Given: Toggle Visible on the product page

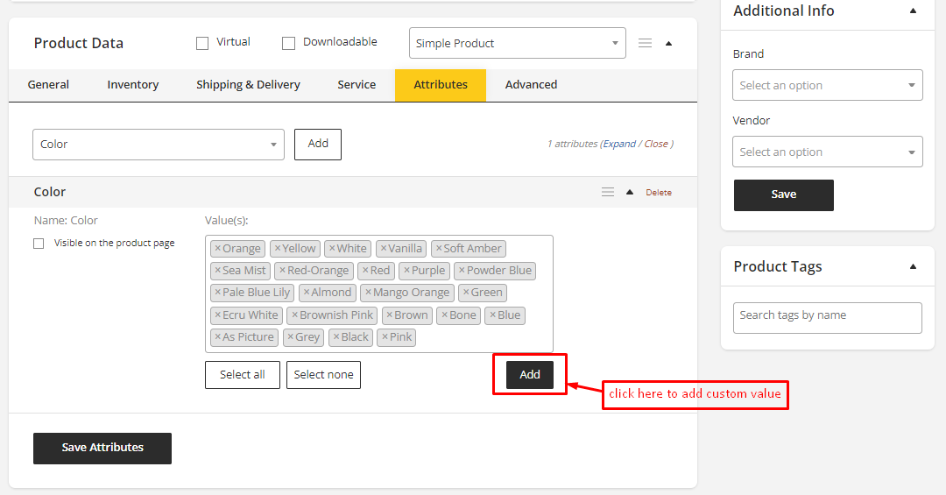Looking at the screenshot, I should pyautogui.click(x=39, y=244).
